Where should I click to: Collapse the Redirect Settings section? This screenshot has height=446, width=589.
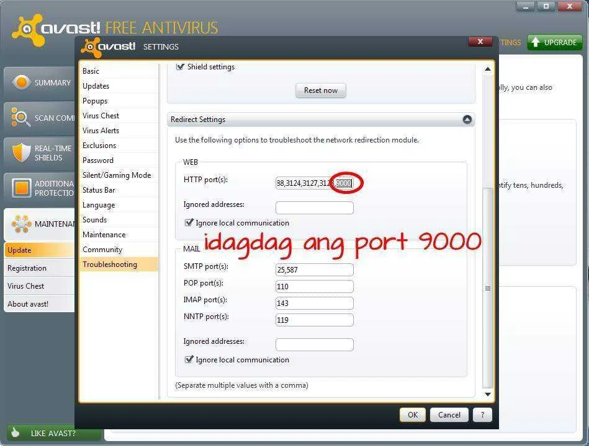click(x=467, y=120)
